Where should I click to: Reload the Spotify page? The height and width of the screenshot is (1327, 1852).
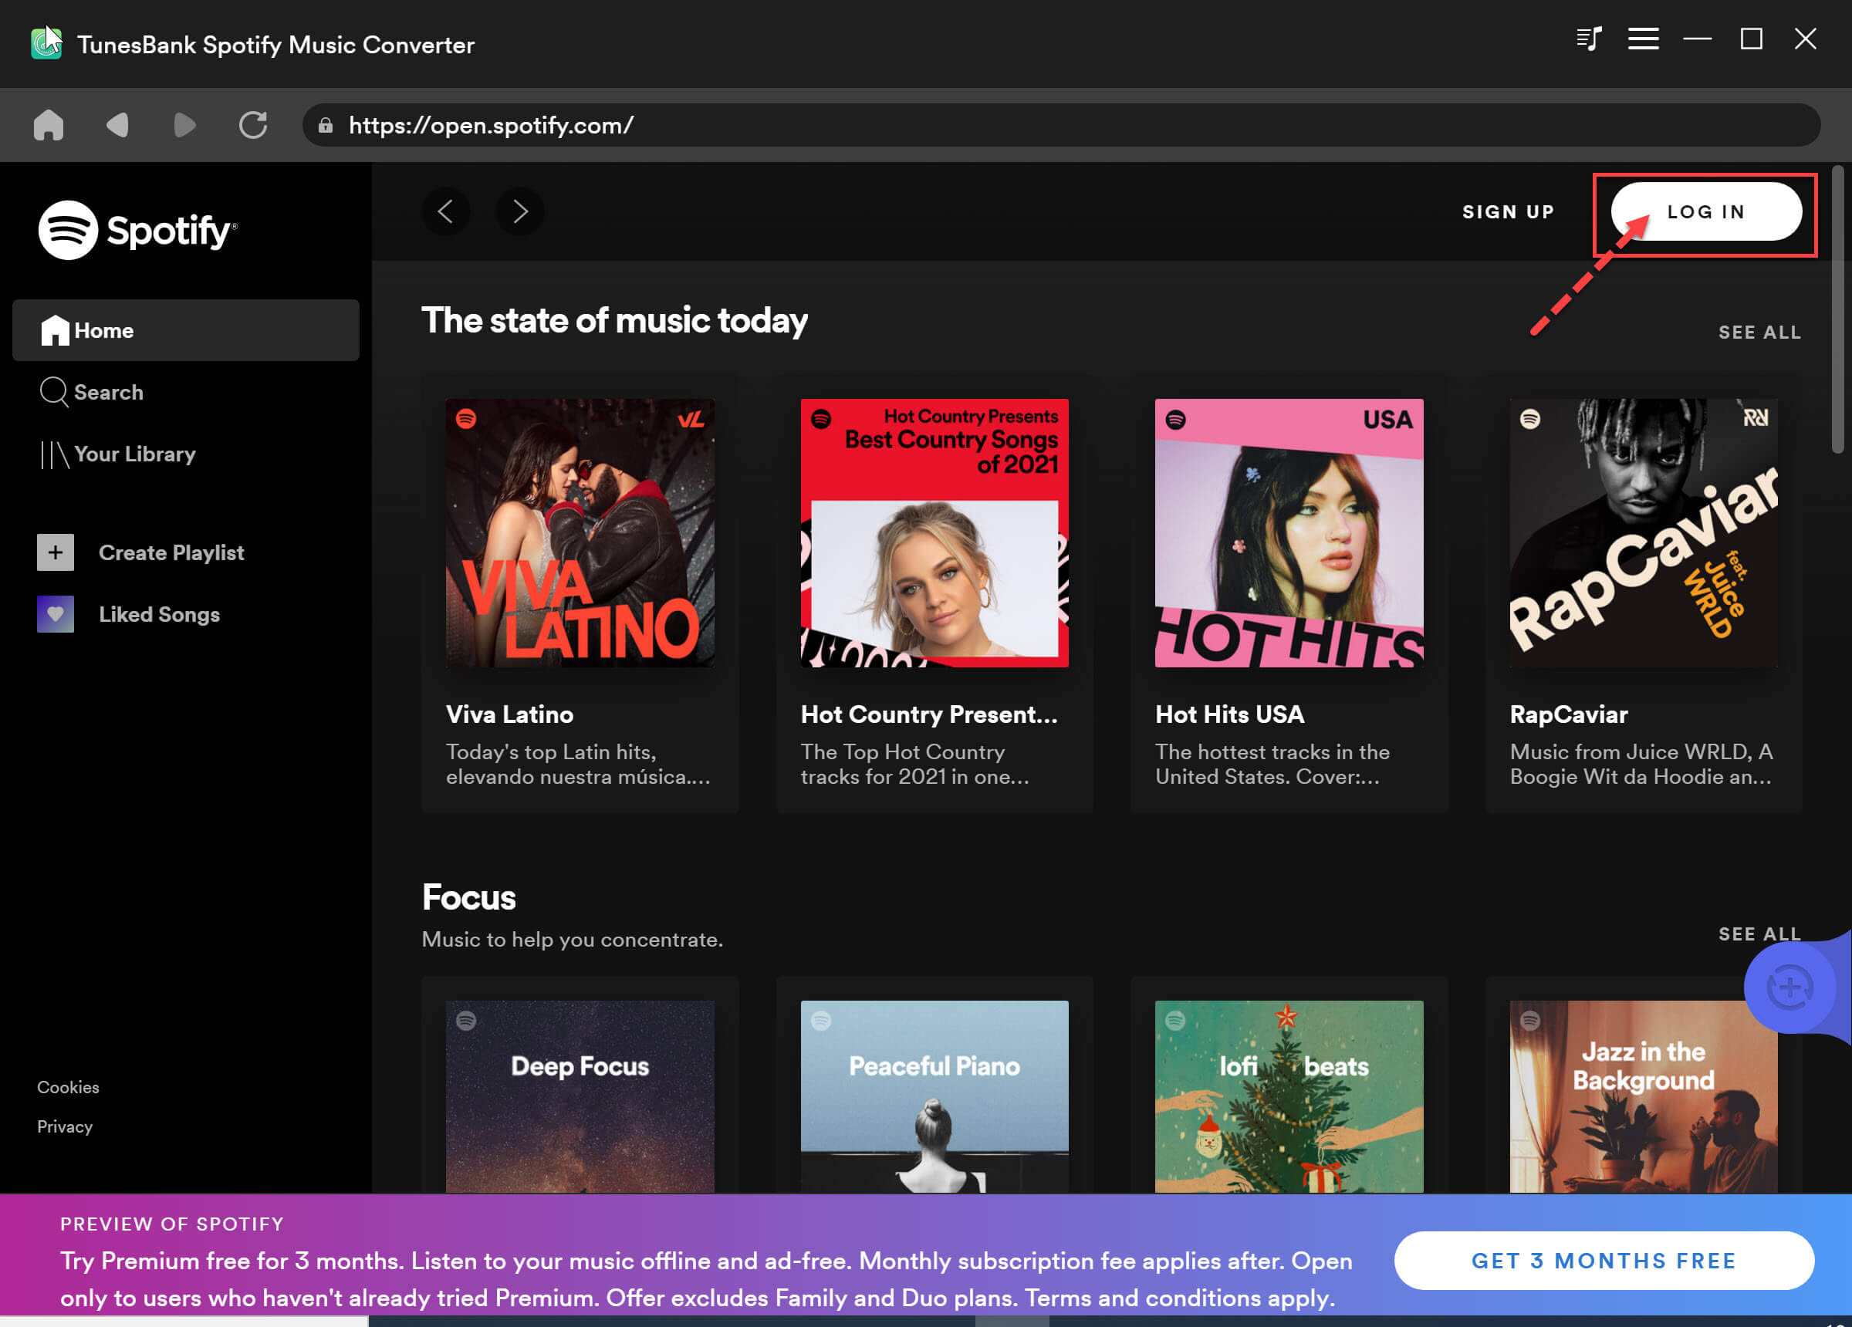(253, 124)
